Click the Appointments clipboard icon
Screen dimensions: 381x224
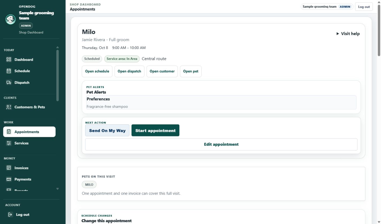[x=9, y=132]
